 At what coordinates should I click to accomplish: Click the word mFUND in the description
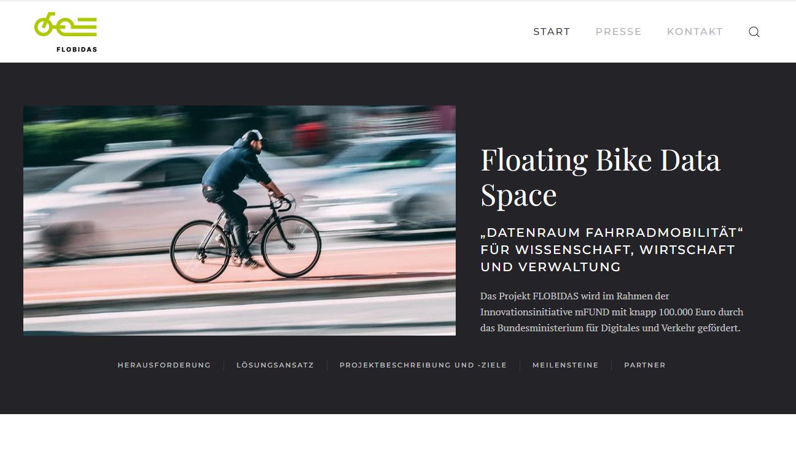(x=592, y=312)
